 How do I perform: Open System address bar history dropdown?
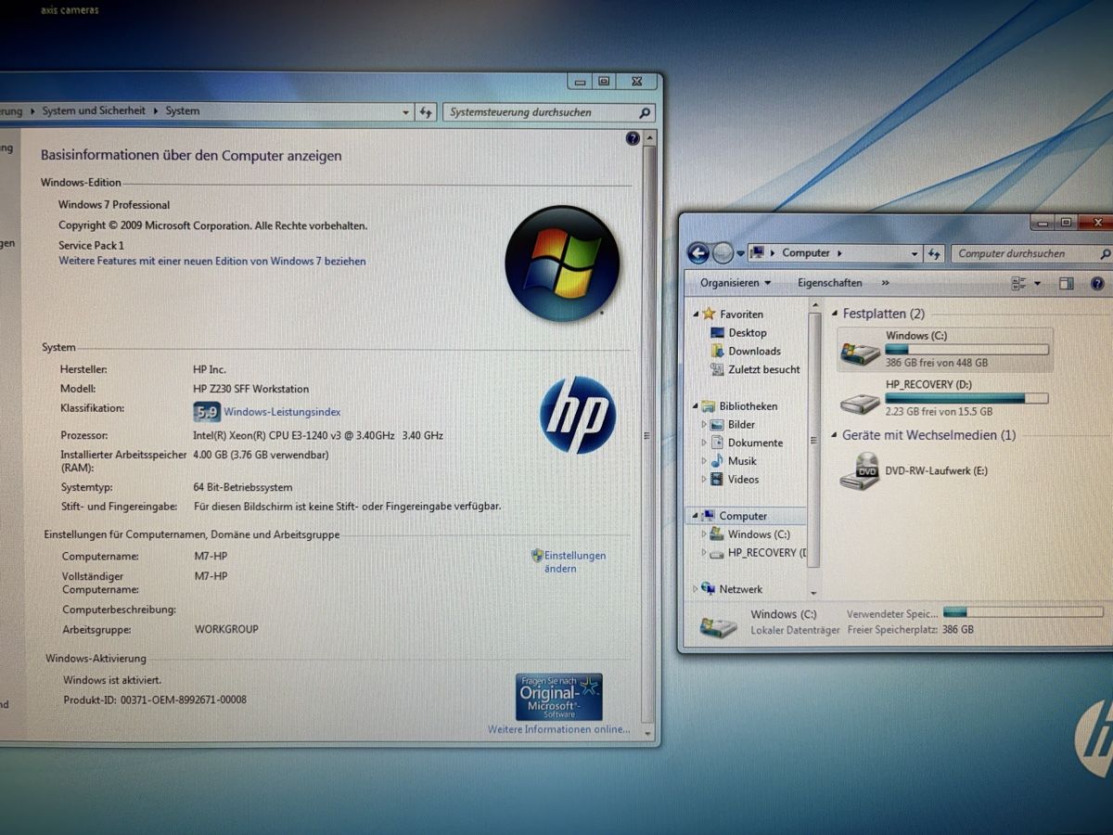click(406, 112)
